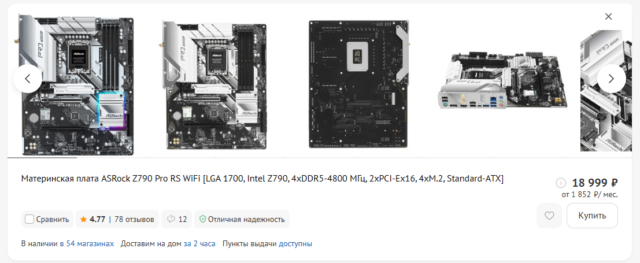Add the product to favorites via the heart icon
This screenshot has height=263, width=640.
(x=549, y=216)
